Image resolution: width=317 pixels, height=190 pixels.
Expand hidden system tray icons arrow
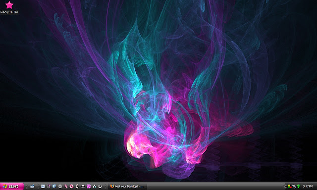click(285, 187)
